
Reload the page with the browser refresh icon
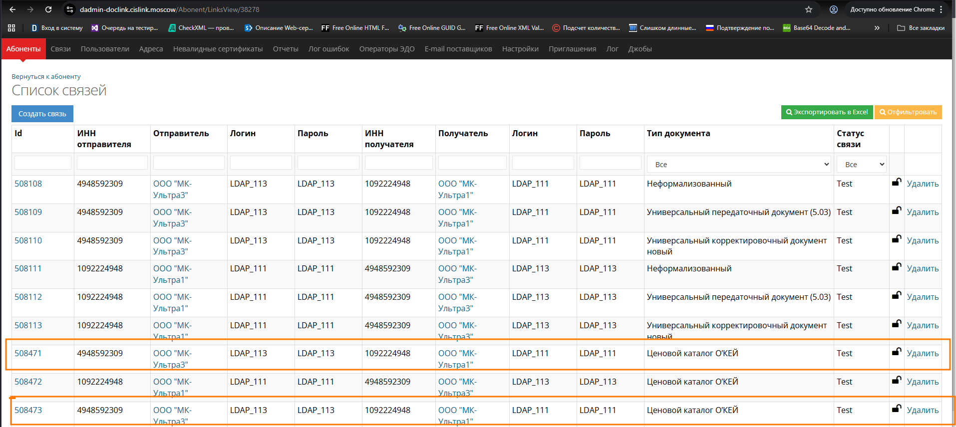point(48,9)
